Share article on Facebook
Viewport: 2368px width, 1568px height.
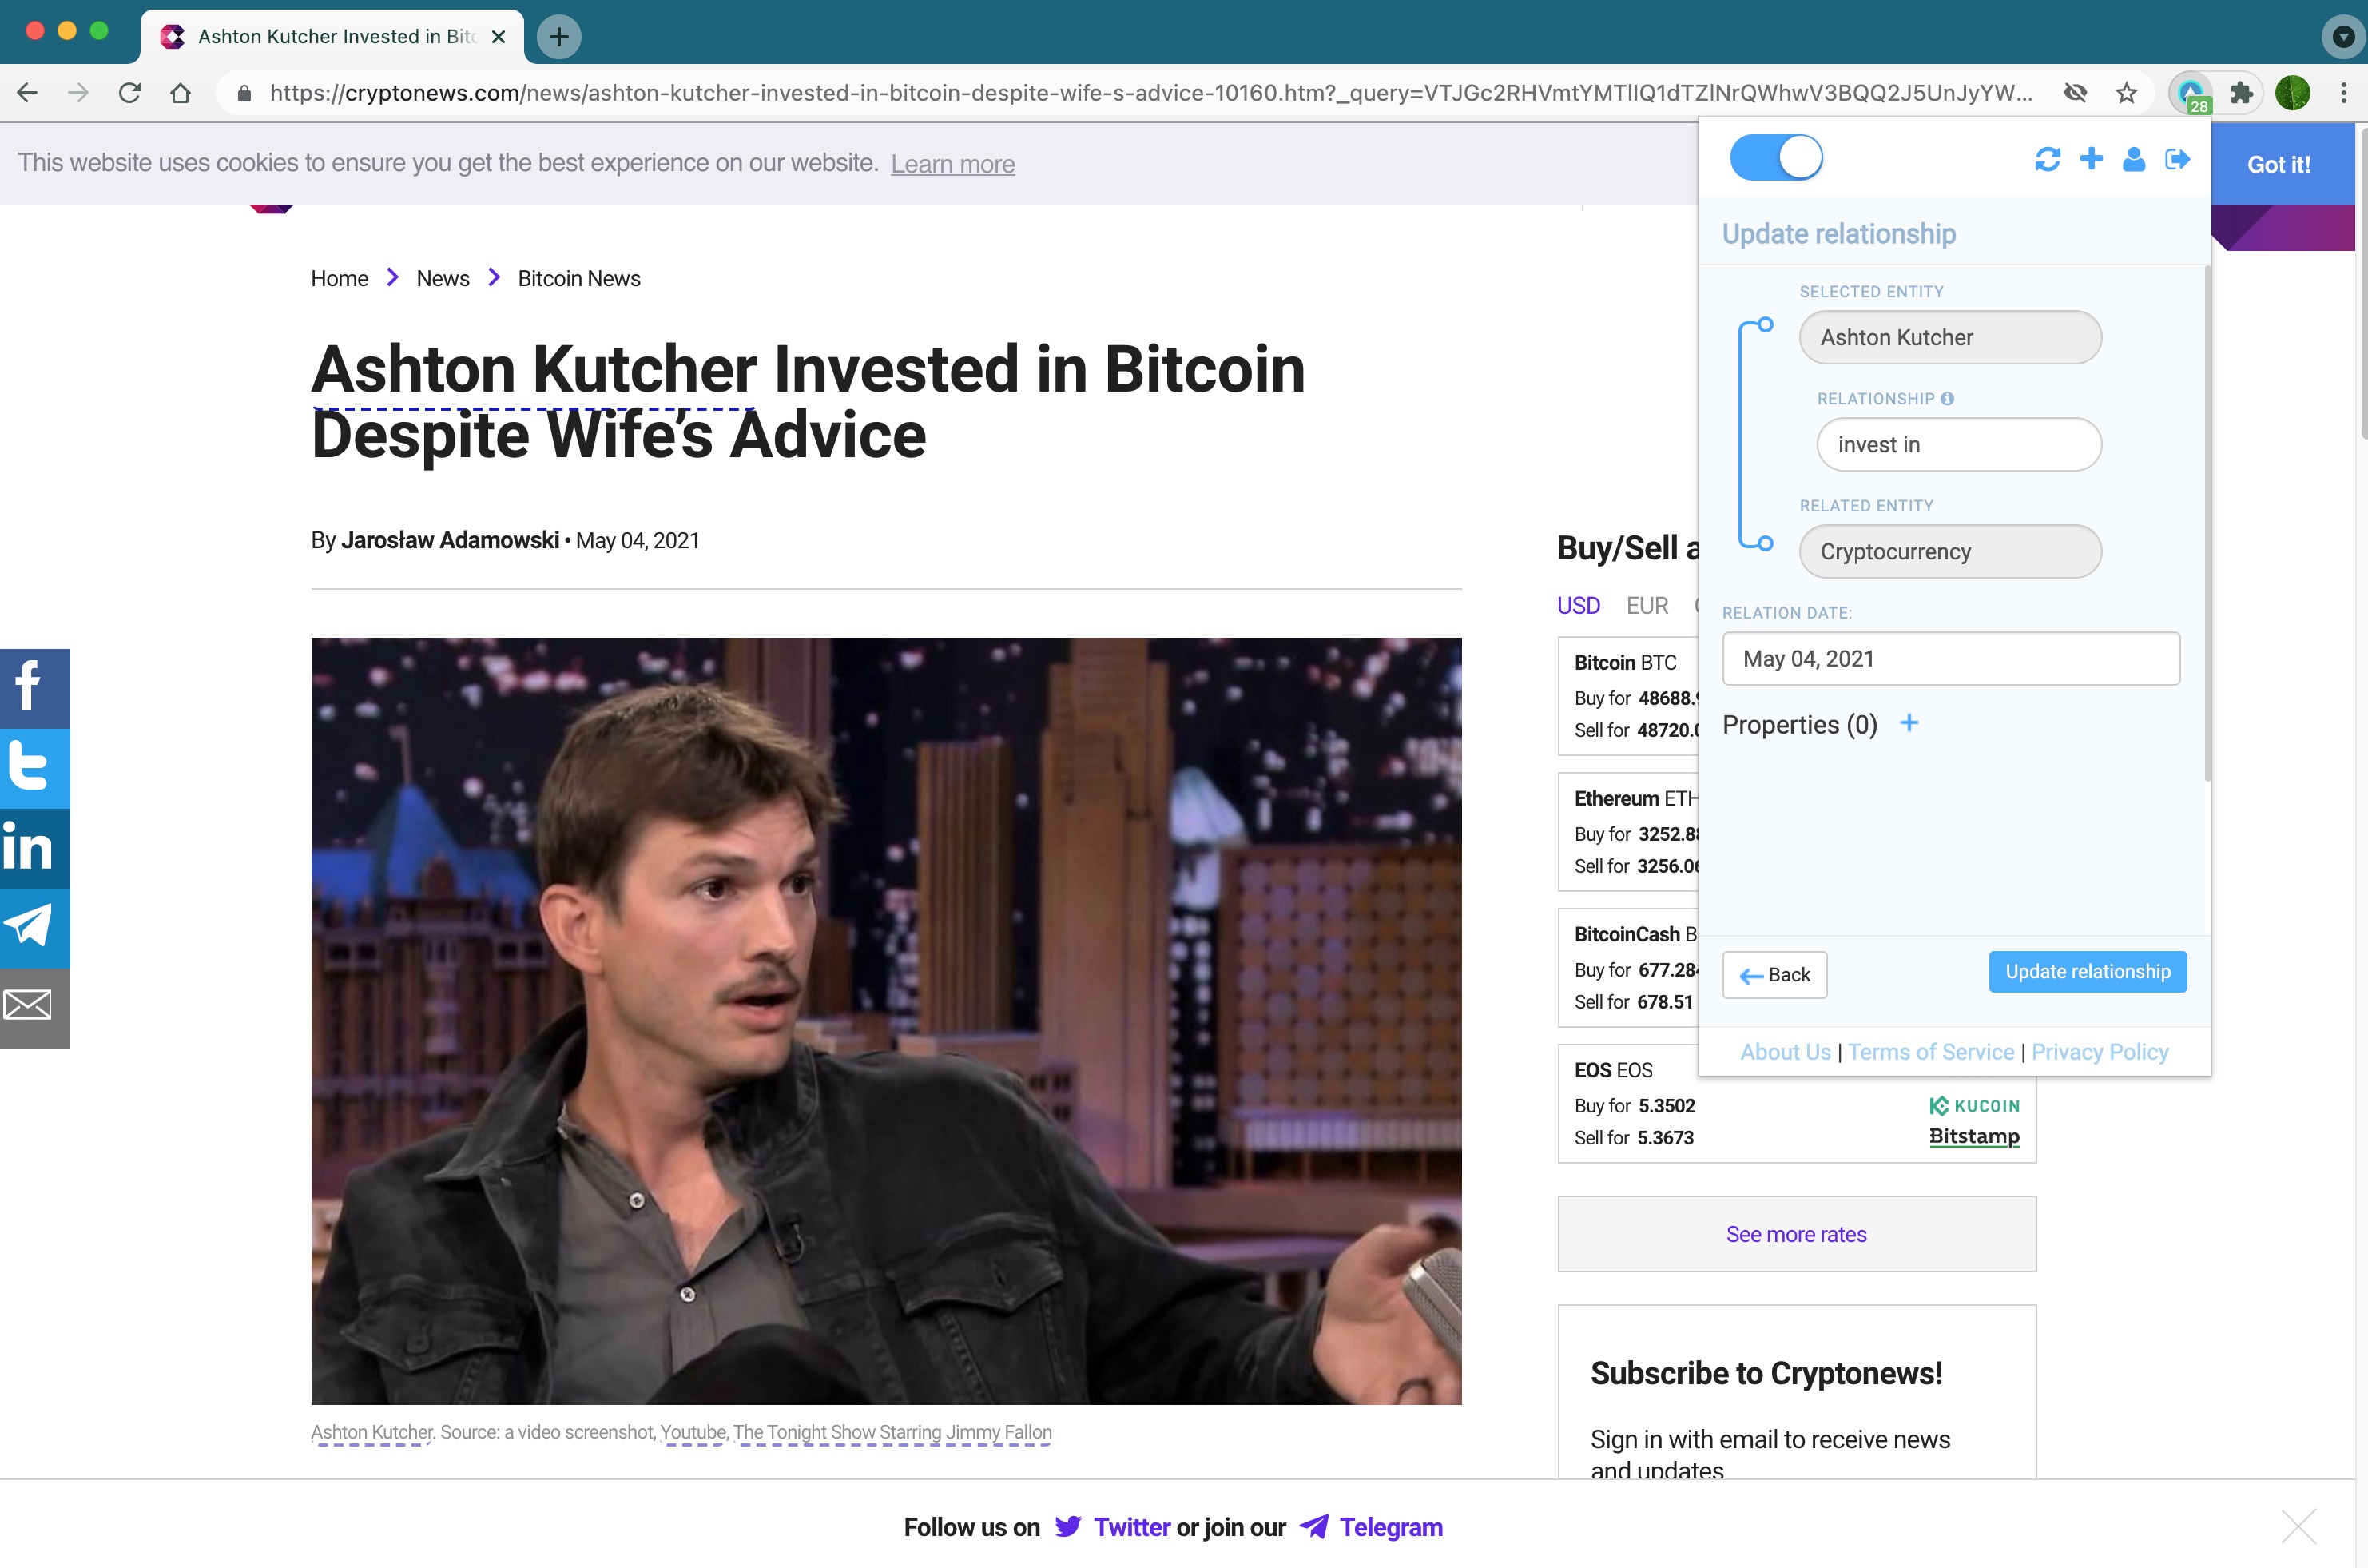(35, 688)
